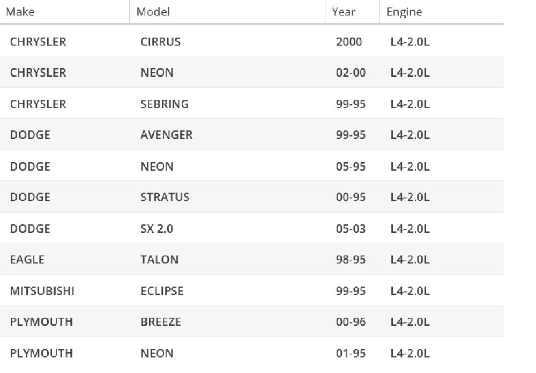Select the TALON model entry
This screenshot has height=373, width=536.
click(159, 259)
